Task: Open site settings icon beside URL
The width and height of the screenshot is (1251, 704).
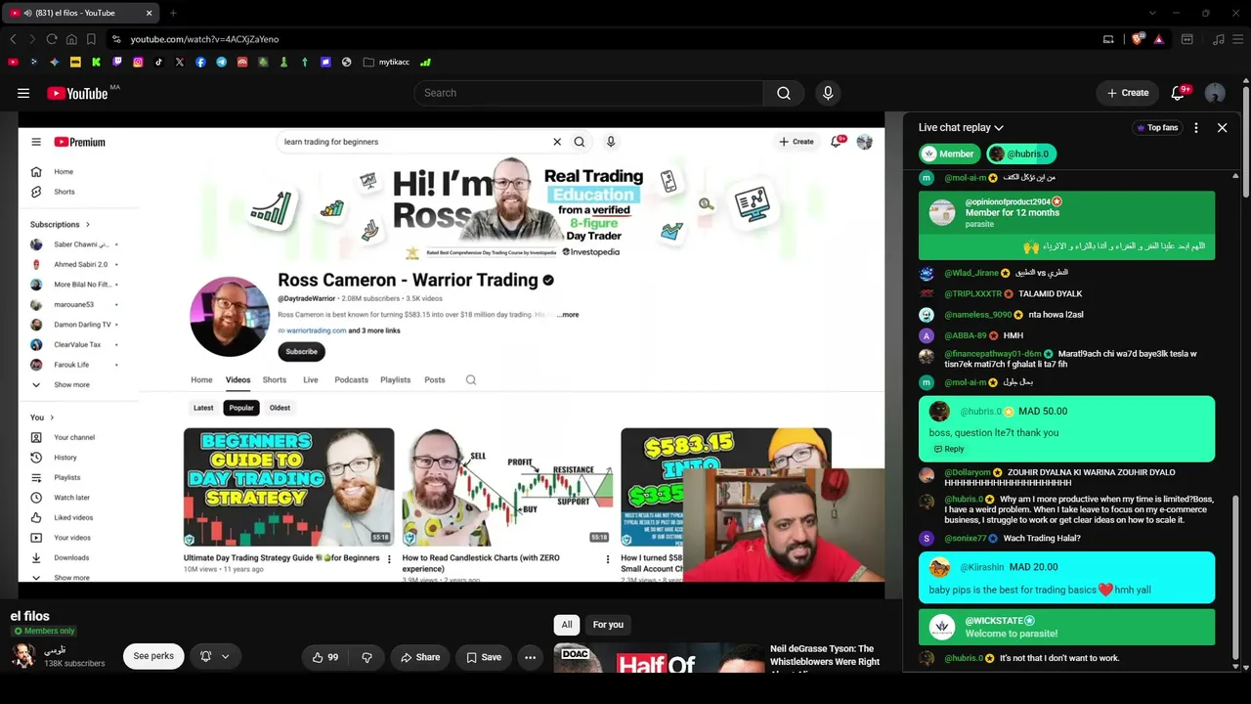Action: click(x=116, y=39)
